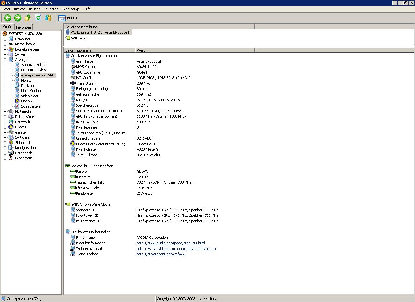Expand the Benchmark tree node
This screenshot has width=415, height=302.
(x=5, y=158)
